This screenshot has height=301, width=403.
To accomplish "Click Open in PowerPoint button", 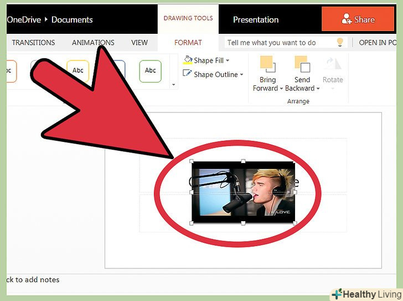I will tap(378, 43).
